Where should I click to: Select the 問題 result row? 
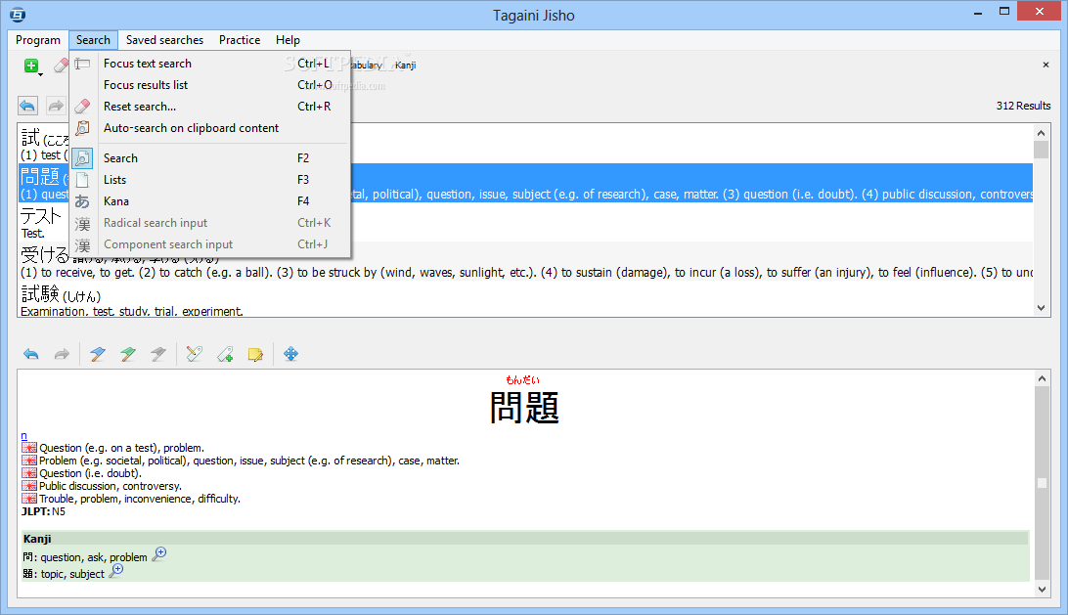(526, 183)
